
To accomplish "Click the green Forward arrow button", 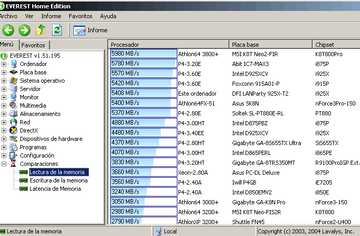I will tap(24, 30).
